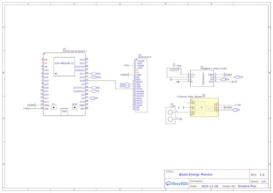Click the date value '2024-12-28'
This screenshot has height=193, width=273.
[209, 186]
